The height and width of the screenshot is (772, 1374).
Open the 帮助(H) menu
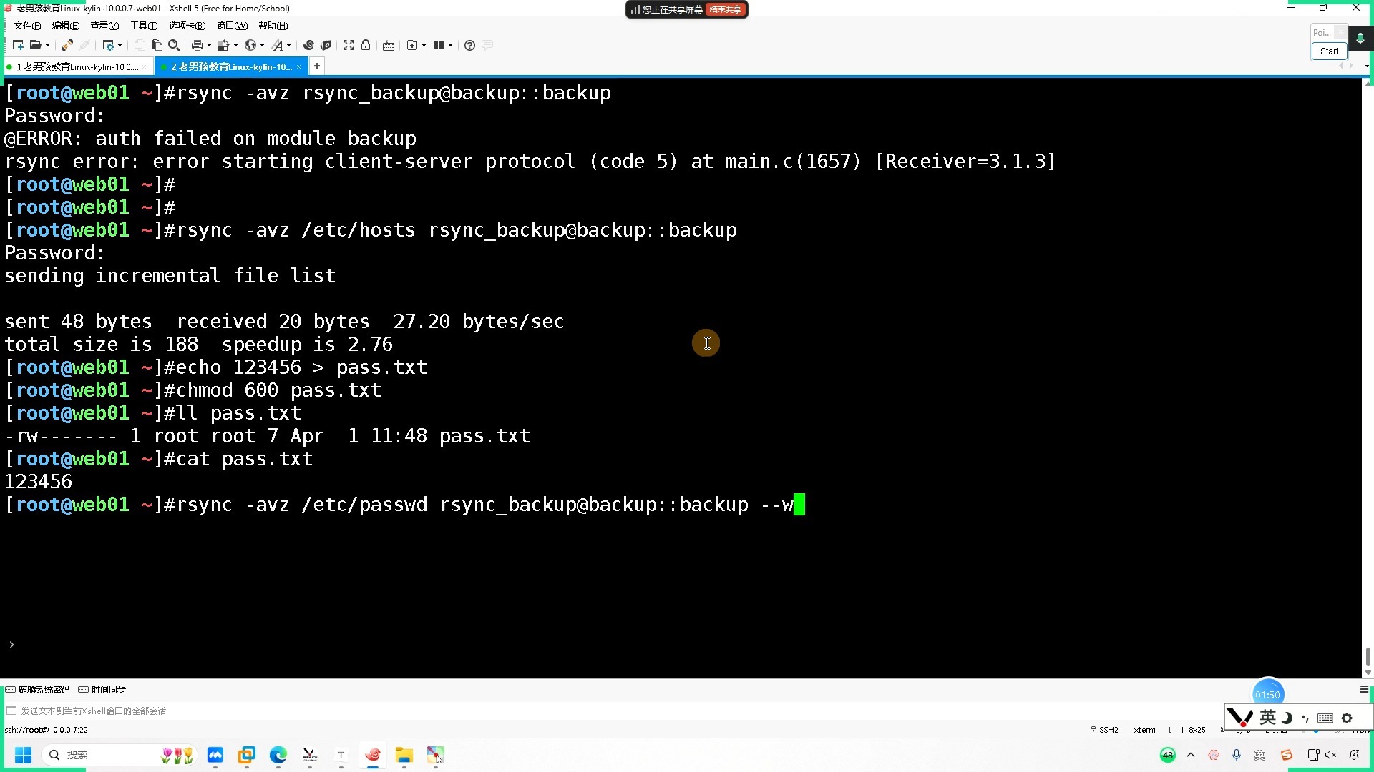pos(273,26)
